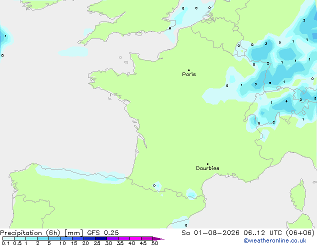Click the legend value '15'
The height and width of the screenshot is (245, 317).
click(x=74, y=243)
